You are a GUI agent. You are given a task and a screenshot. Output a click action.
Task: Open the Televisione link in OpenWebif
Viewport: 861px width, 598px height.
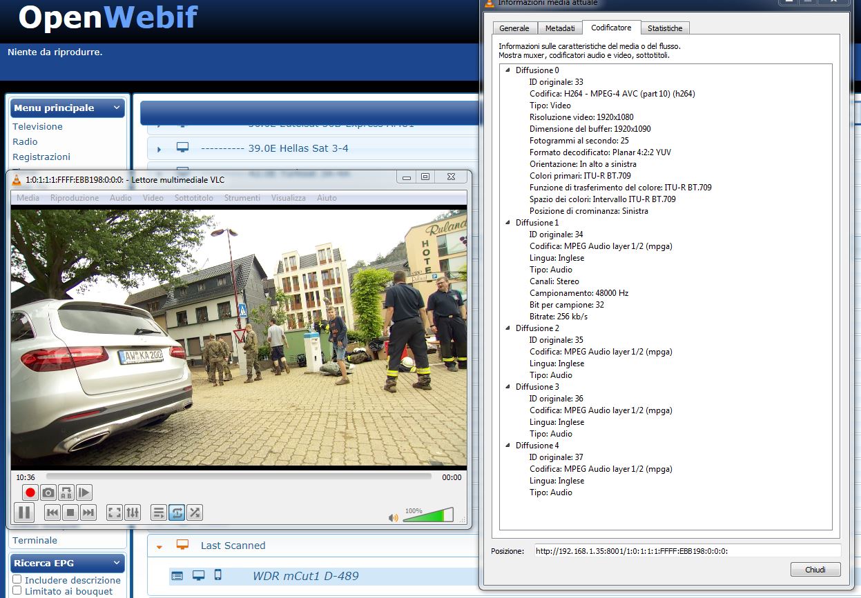[x=37, y=127]
